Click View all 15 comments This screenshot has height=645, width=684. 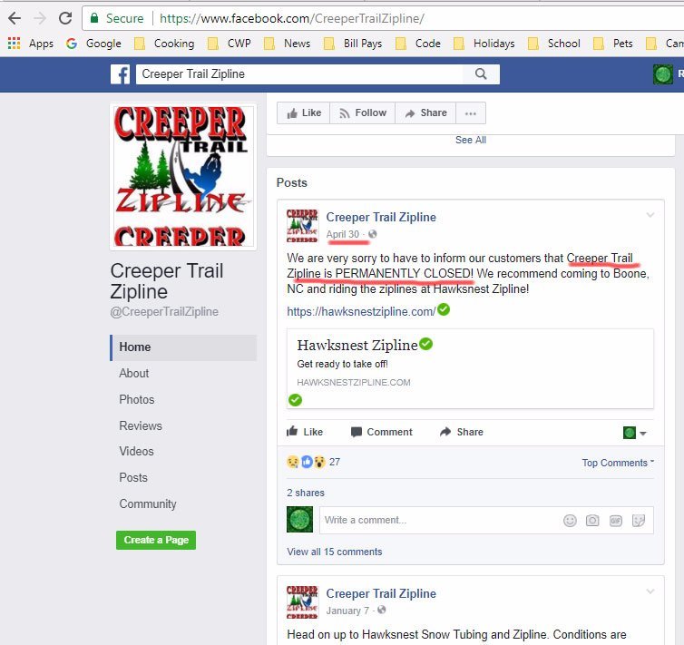tap(335, 552)
